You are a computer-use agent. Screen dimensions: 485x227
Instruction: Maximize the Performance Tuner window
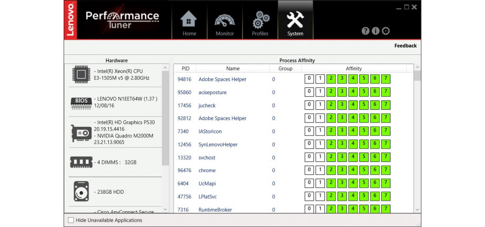pos(407,7)
